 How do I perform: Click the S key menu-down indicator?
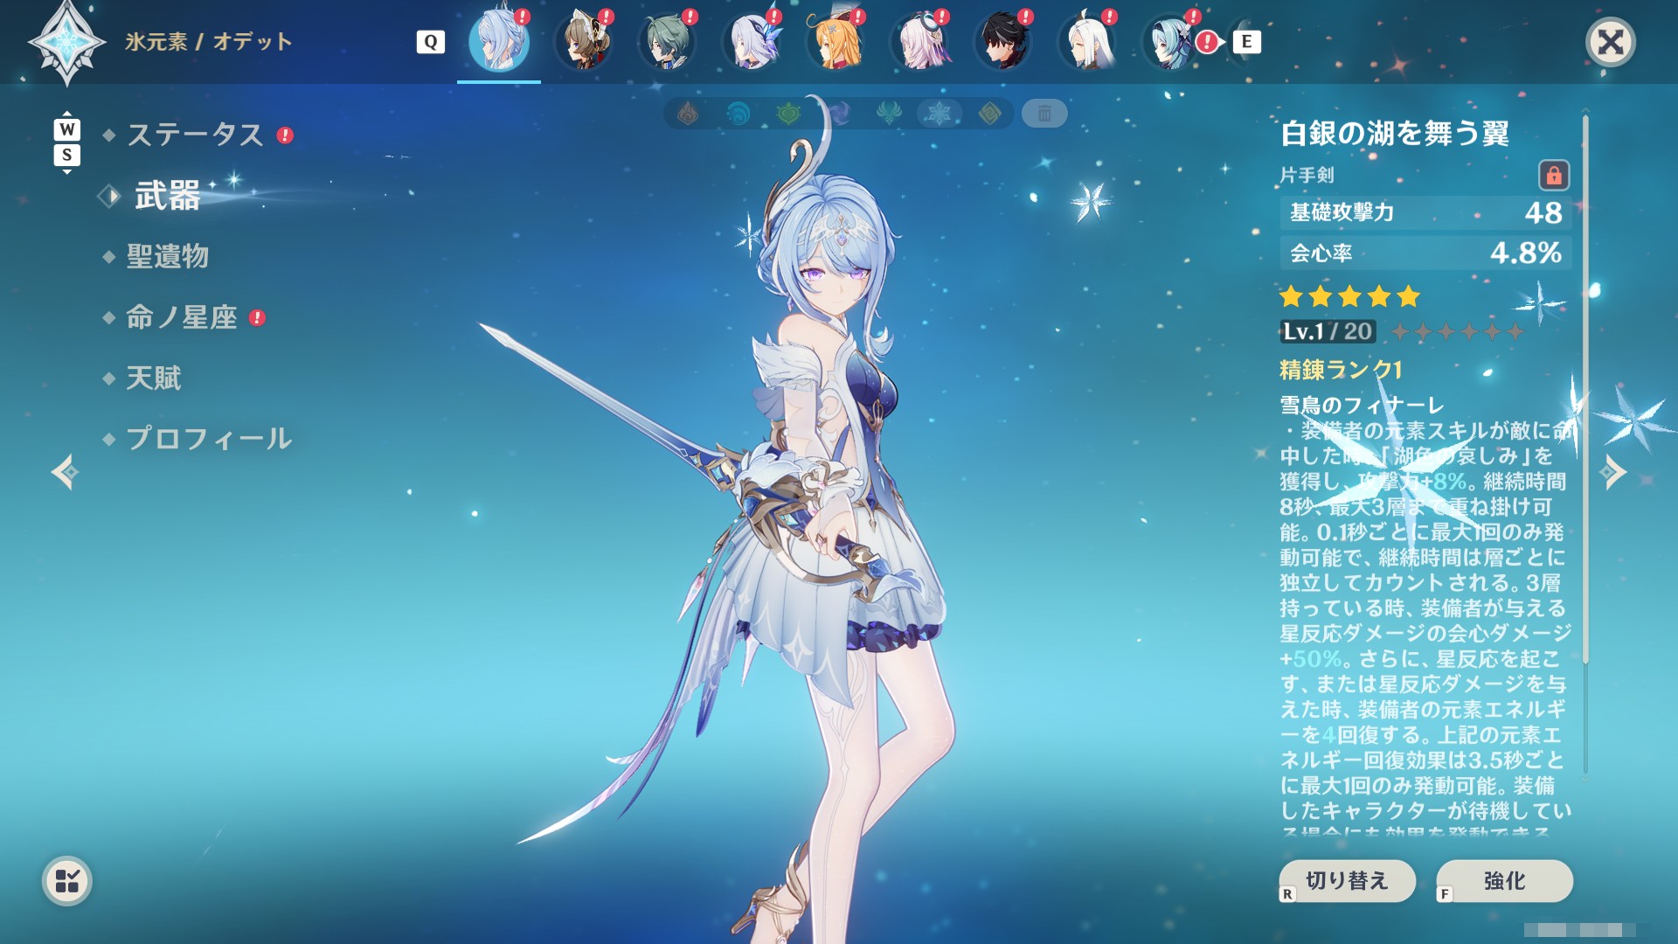(x=67, y=155)
